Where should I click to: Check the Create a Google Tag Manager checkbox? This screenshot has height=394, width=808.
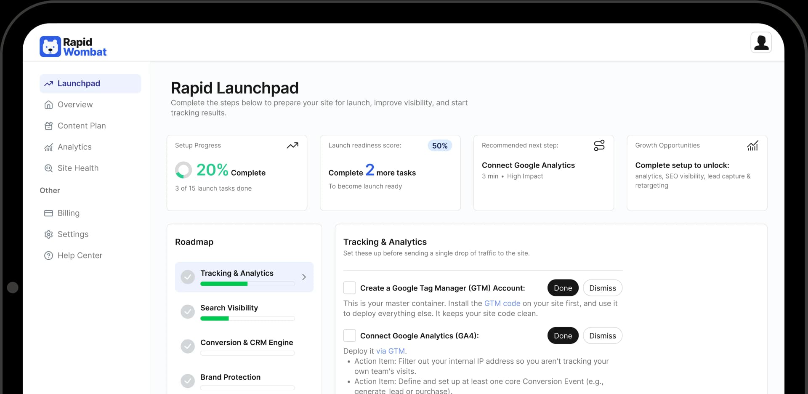pyautogui.click(x=350, y=288)
